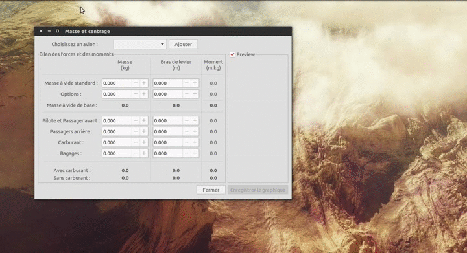Decrease Carburant mass with minus

pos(136,142)
